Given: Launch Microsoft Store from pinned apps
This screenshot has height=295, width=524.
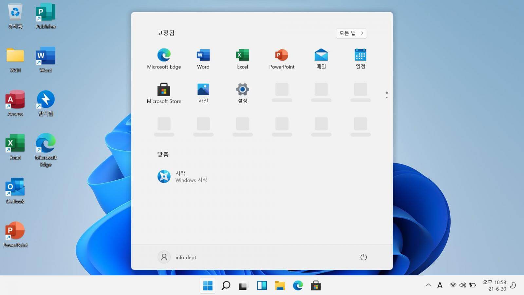Looking at the screenshot, I should click(164, 93).
